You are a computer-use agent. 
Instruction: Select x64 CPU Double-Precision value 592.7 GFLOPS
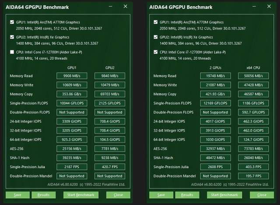253,112
